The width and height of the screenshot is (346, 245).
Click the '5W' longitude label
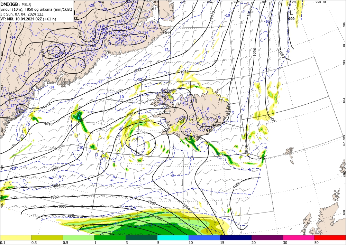[x=265, y=2]
